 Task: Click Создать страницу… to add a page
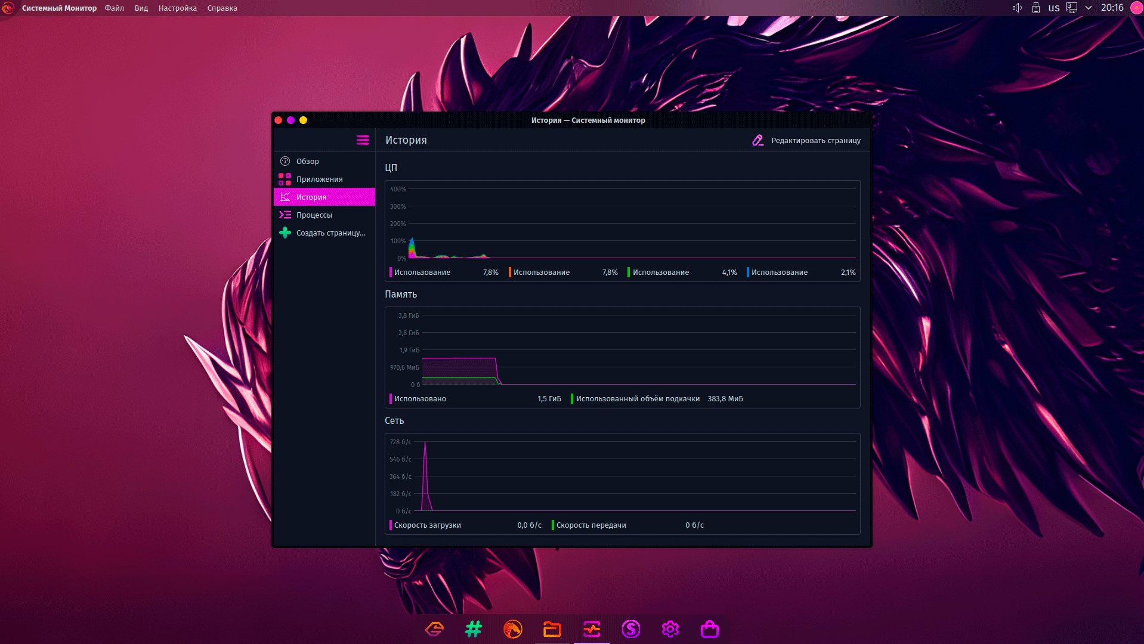click(330, 233)
